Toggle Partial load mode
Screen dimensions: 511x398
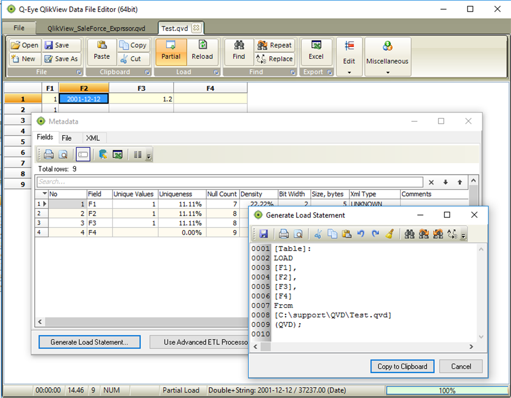(171, 51)
